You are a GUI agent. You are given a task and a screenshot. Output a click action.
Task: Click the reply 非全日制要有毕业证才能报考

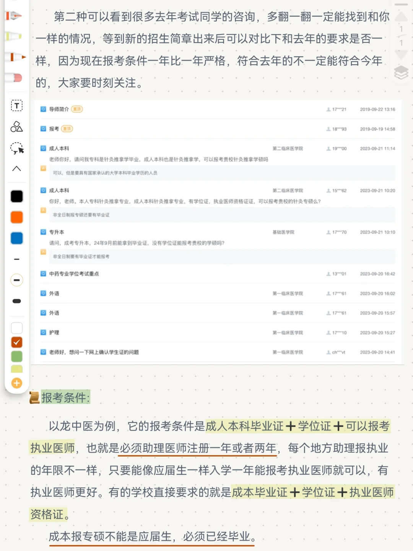tap(81, 256)
